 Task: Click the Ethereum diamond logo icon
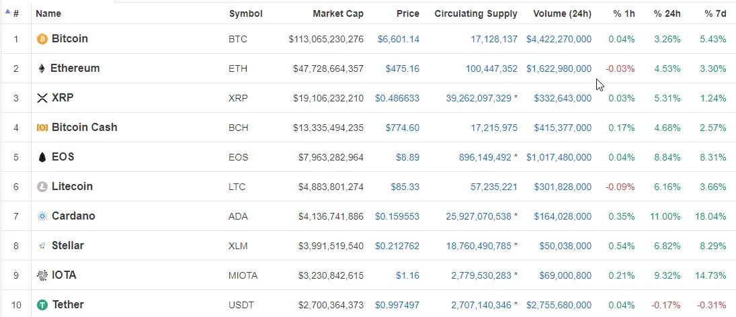click(42, 69)
